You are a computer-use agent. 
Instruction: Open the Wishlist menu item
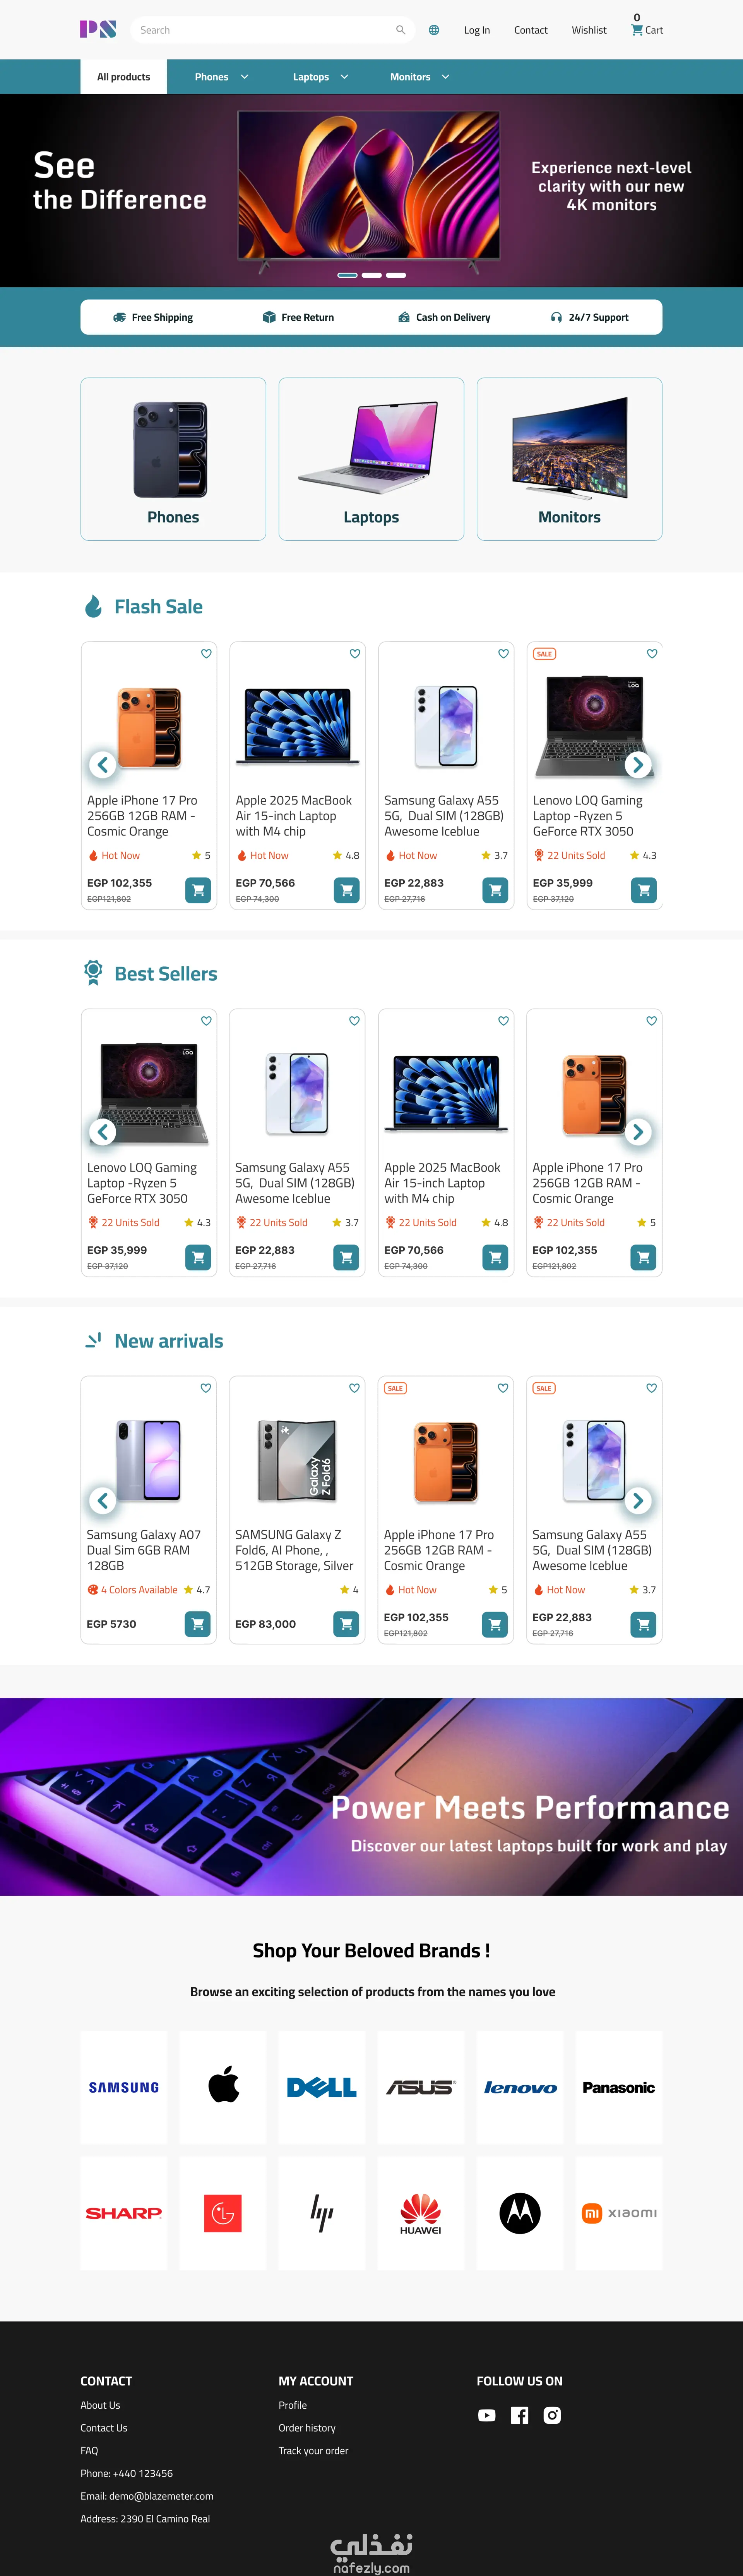pyautogui.click(x=589, y=30)
